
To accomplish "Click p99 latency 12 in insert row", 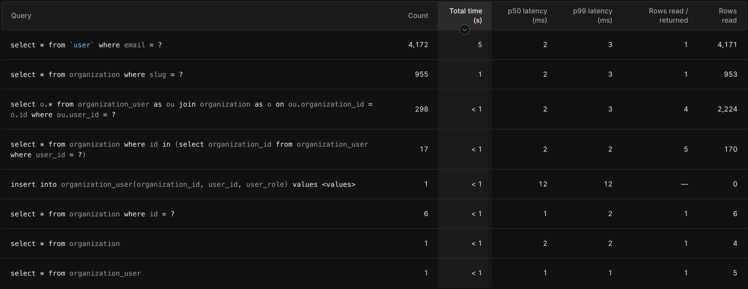I will 608,184.
